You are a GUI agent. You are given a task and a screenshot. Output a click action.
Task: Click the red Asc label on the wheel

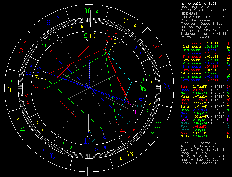(x=35, y=89)
